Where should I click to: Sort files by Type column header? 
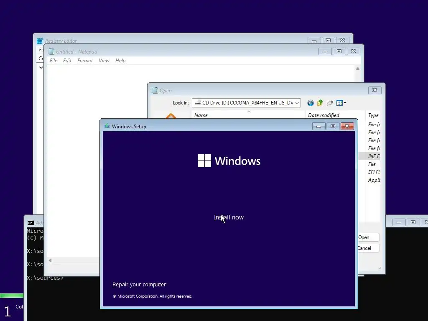click(373, 115)
